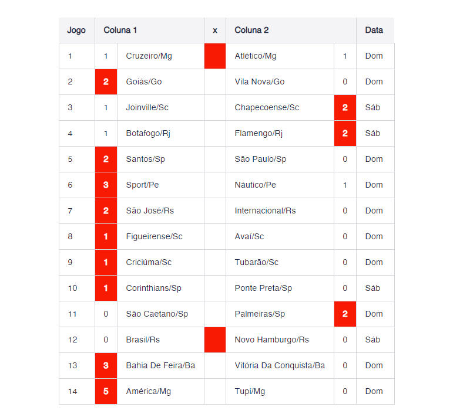
Task: Select América/Mg red score 5 cell
Action: coord(106,391)
